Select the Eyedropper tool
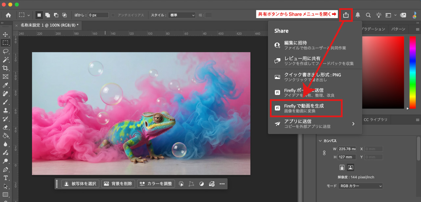The height and width of the screenshot is (202, 421). [5, 85]
